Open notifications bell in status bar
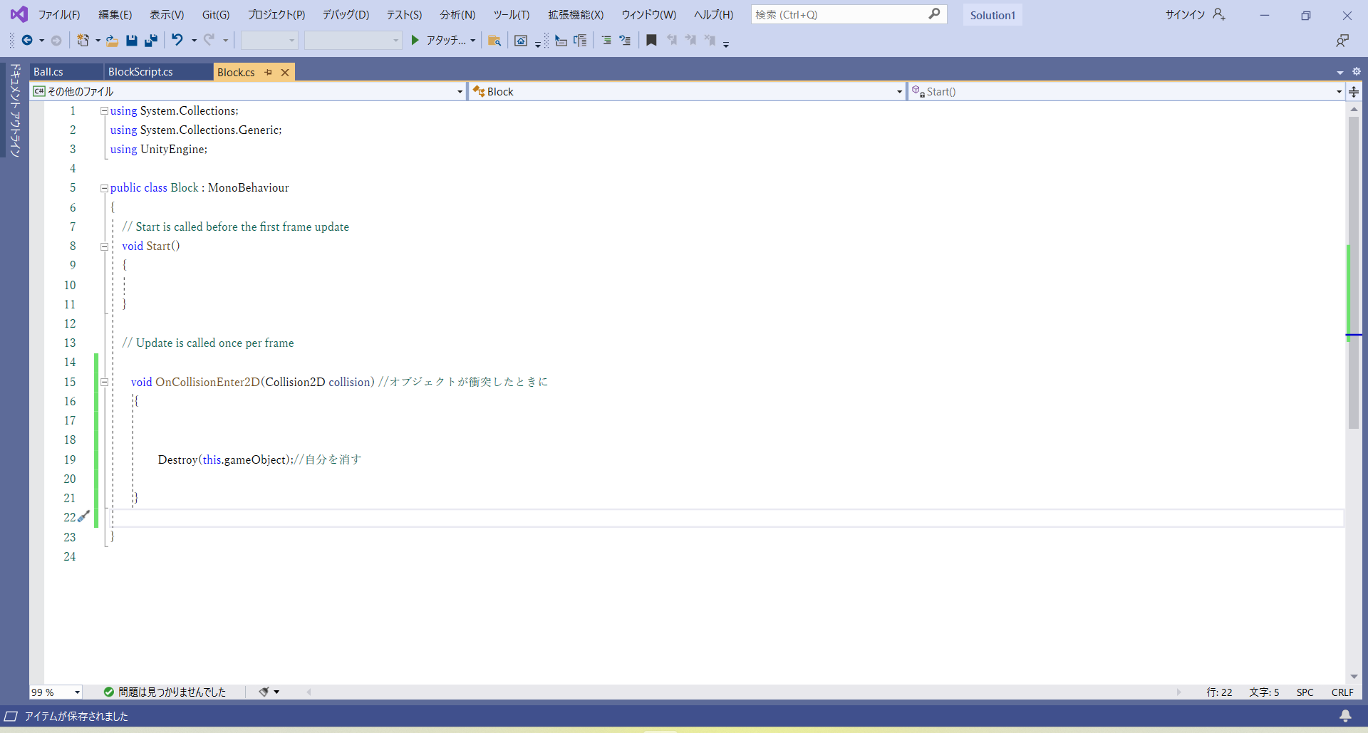This screenshot has height=733, width=1368. click(x=1345, y=716)
